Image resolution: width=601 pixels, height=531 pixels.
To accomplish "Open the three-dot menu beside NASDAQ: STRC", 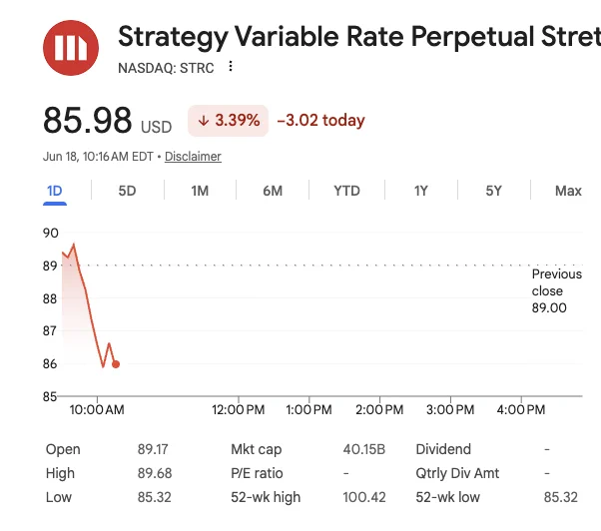I will pos(231,66).
